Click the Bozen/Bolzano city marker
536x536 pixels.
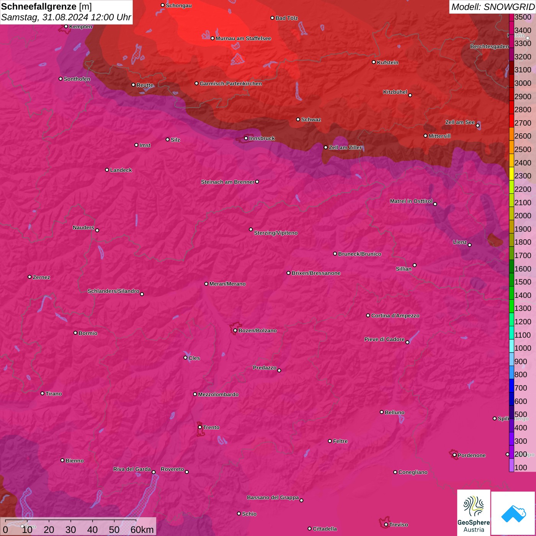click(235, 330)
